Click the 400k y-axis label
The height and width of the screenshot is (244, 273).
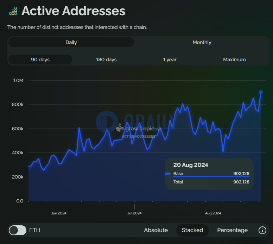tap(17, 153)
